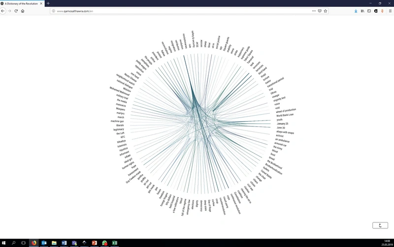Save page to Pocket icon
394x247 pixels.
pos(320,11)
